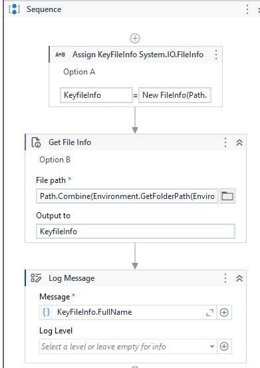The width and height of the screenshot is (260, 368).
Task: Add an activity using the plus circle above Assign
Action: [x=135, y=38]
